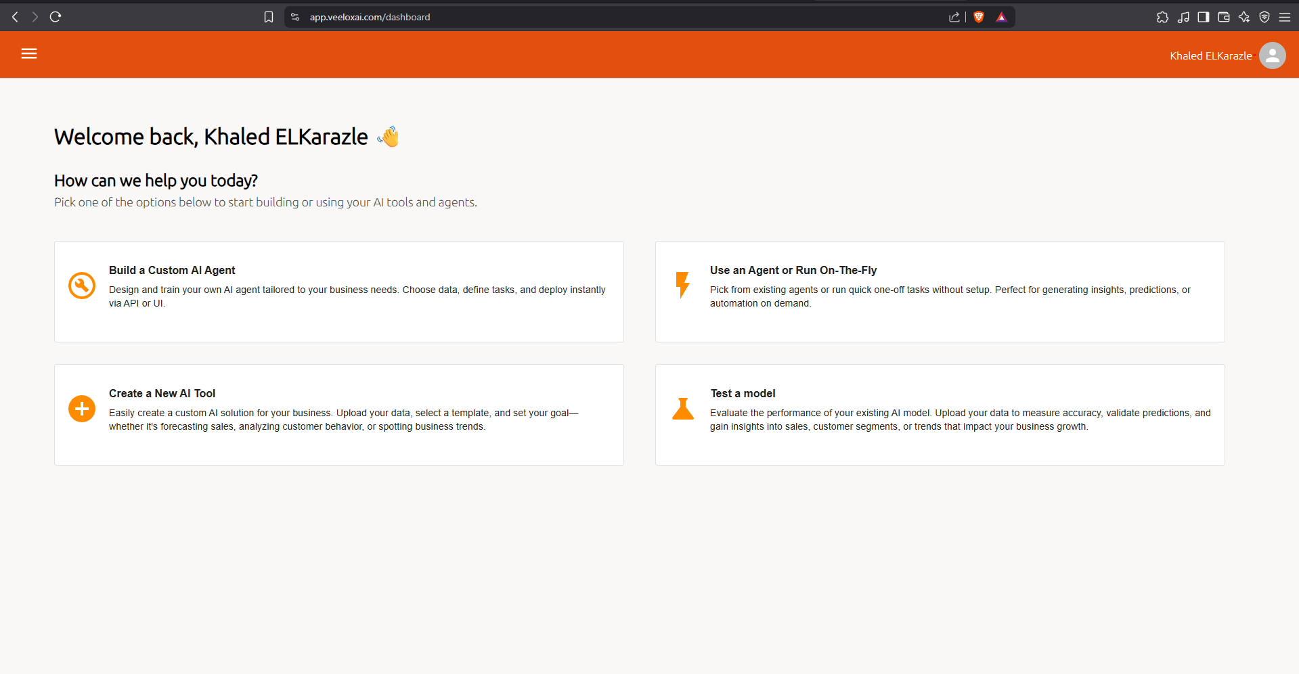Open Brave Rewards triangle icon
Viewport: 1299px width, 674px height.
[x=1002, y=17]
